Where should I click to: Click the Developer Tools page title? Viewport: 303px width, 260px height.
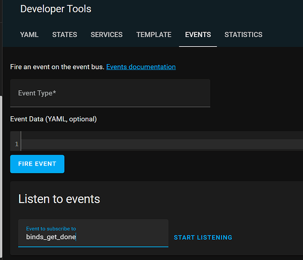56,9
